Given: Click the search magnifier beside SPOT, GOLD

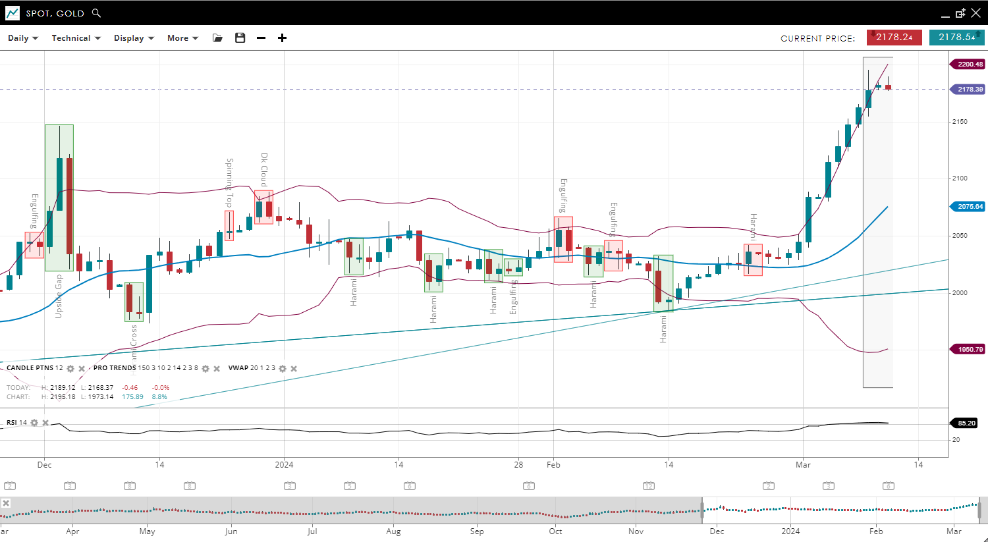Looking at the screenshot, I should pos(96,13).
